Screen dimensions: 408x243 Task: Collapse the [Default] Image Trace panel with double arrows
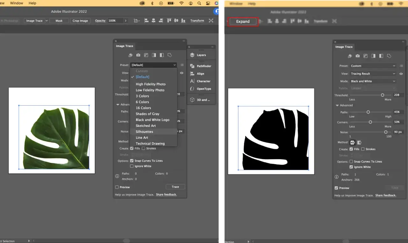(x=184, y=41)
